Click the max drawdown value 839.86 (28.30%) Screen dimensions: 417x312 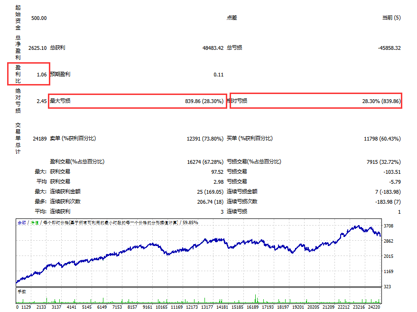coord(204,101)
